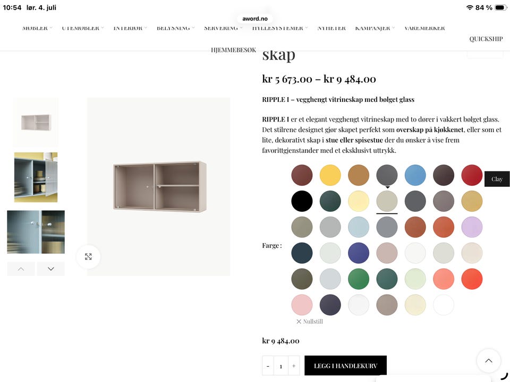The width and height of the screenshot is (510, 382).
Task: Show next thumbnail with down arrow
Action: click(x=51, y=268)
